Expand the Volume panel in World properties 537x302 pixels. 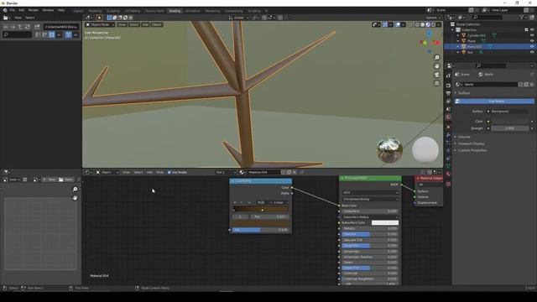464,137
